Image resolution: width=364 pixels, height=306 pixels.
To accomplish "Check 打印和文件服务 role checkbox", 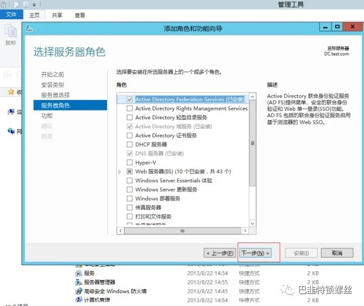I will coord(129,216).
